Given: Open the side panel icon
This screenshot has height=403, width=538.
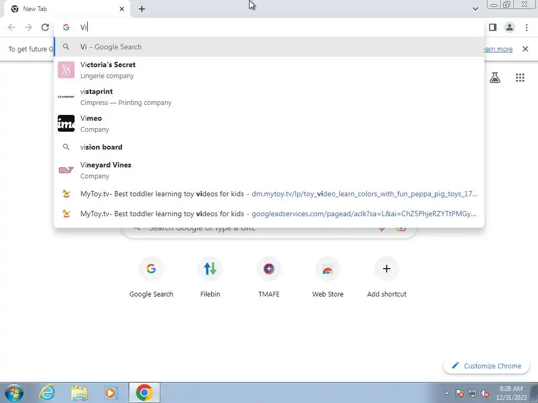Looking at the screenshot, I should pyautogui.click(x=493, y=27).
